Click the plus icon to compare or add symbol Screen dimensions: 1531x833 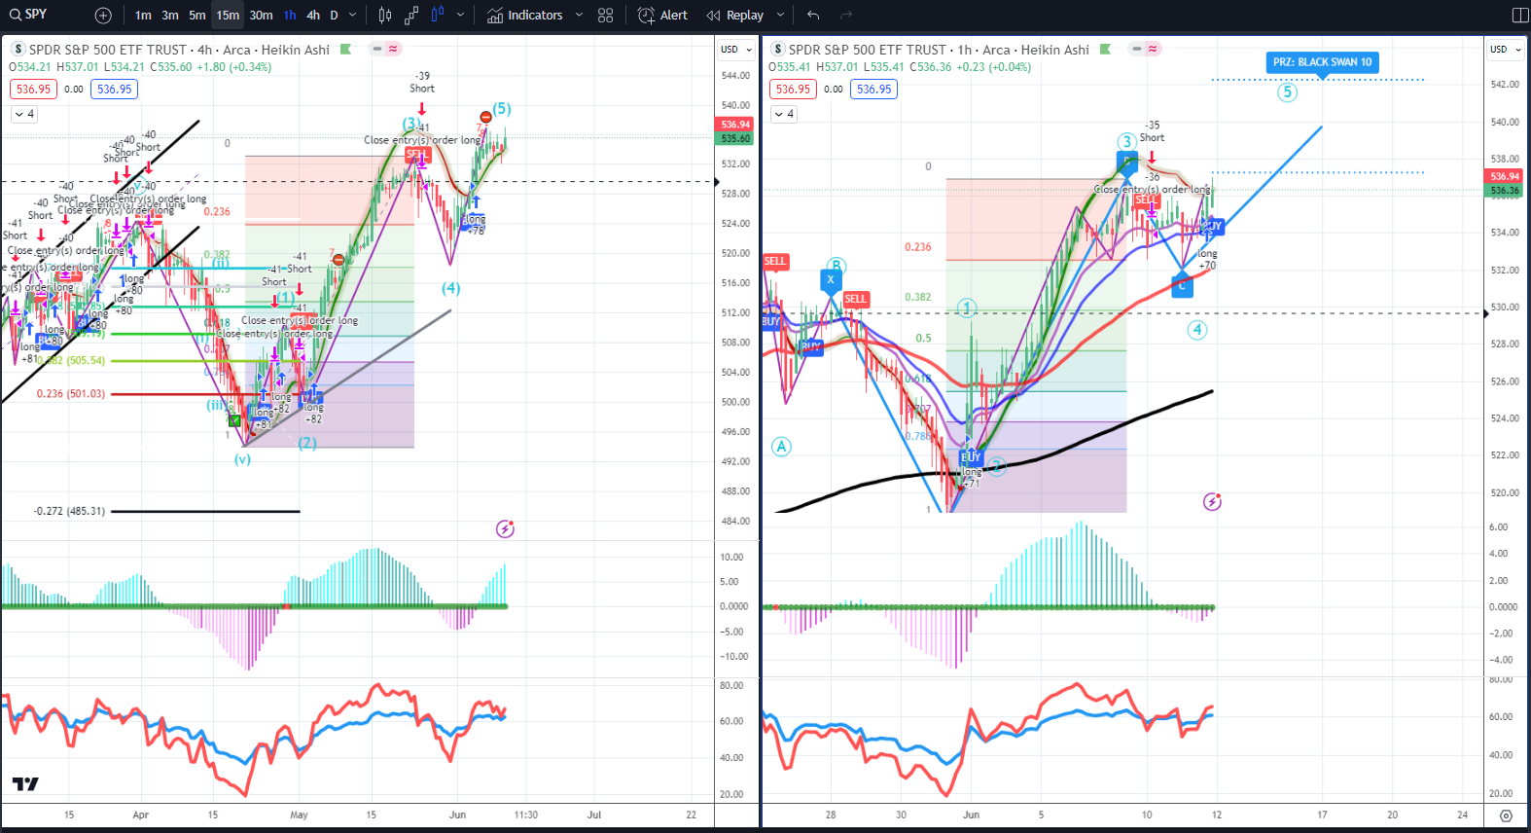pyautogui.click(x=103, y=16)
